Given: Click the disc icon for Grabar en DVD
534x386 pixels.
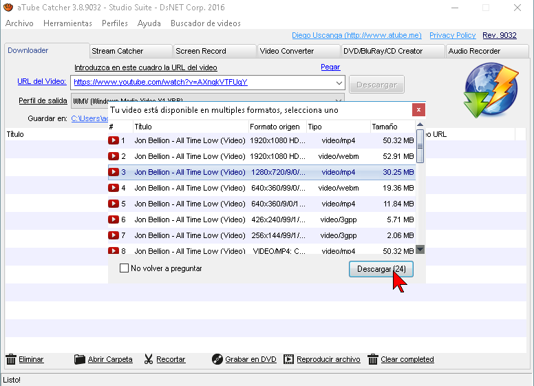Looking at the screenshot, I should 217,359.
